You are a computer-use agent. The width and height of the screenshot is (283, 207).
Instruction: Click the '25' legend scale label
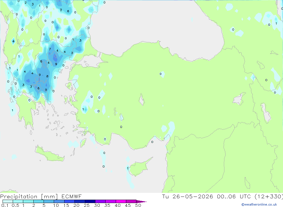[x=87, y=205]
